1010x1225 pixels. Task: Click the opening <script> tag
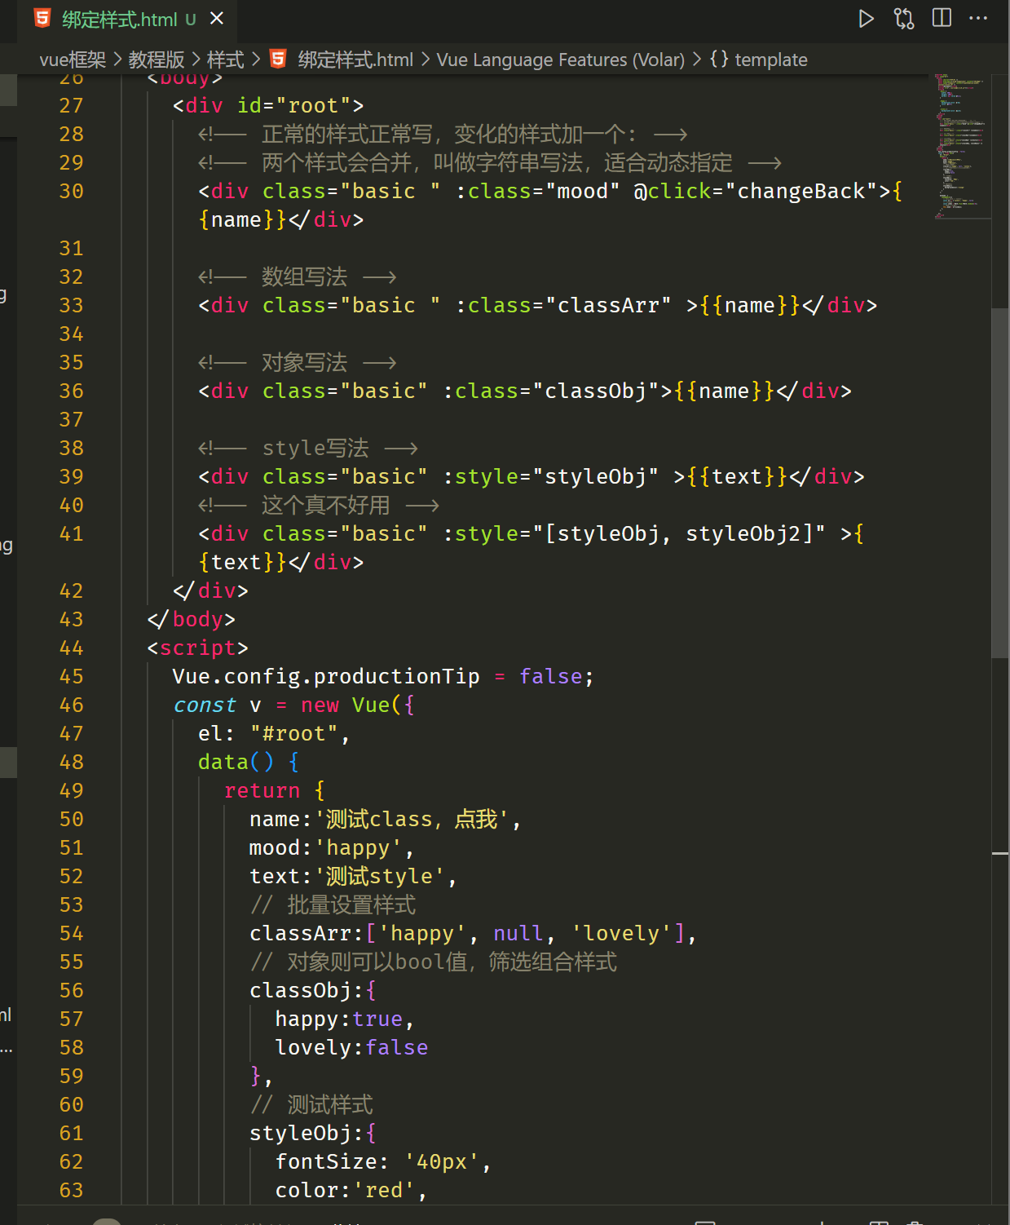coord(198,648)
